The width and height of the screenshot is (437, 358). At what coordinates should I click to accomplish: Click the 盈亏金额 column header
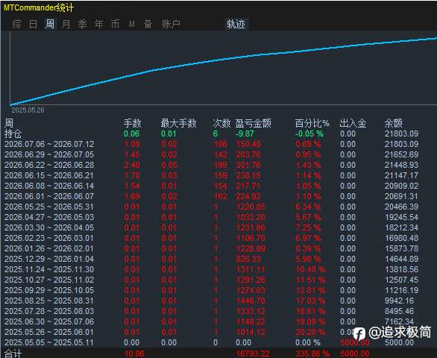click(253, 123)
